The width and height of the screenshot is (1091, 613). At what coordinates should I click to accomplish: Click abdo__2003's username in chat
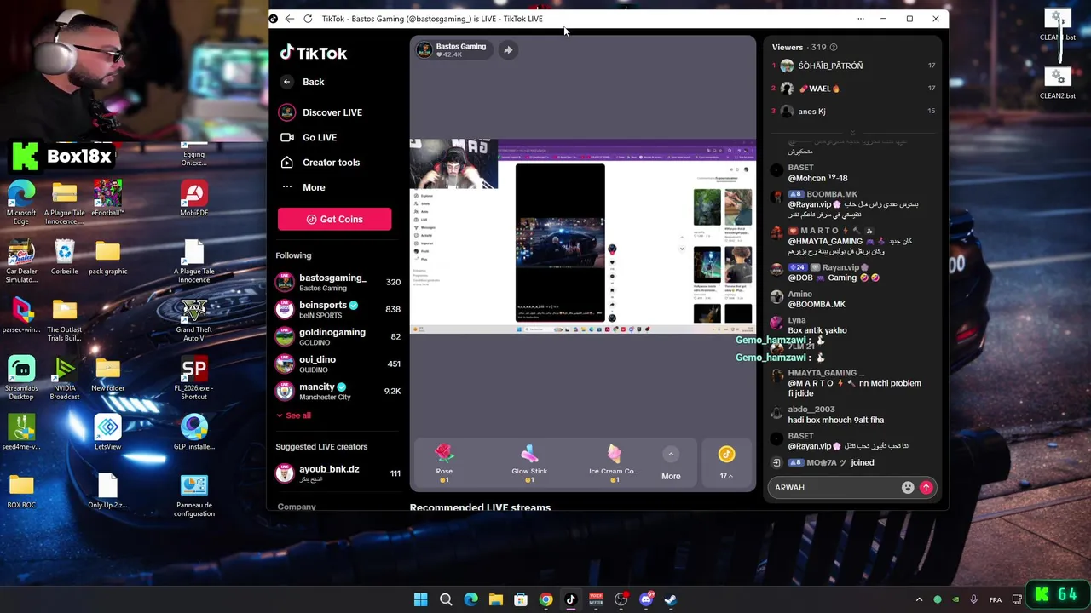point(811,410)
